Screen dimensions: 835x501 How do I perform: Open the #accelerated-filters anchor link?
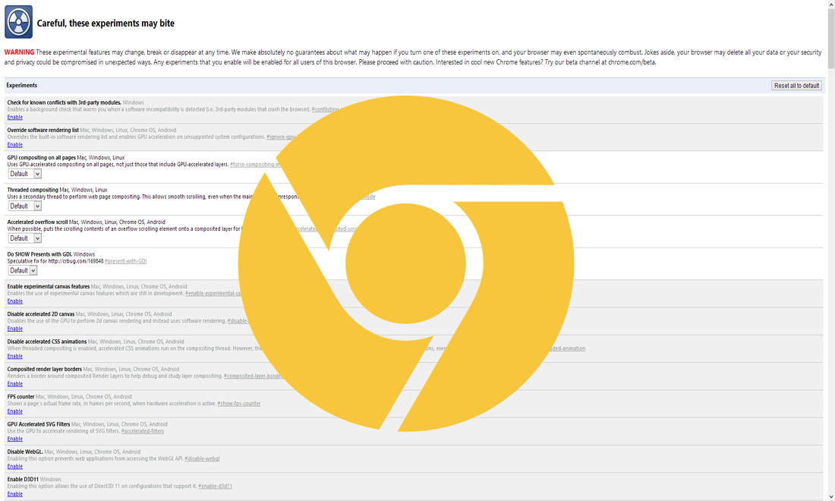coord(143,431)
